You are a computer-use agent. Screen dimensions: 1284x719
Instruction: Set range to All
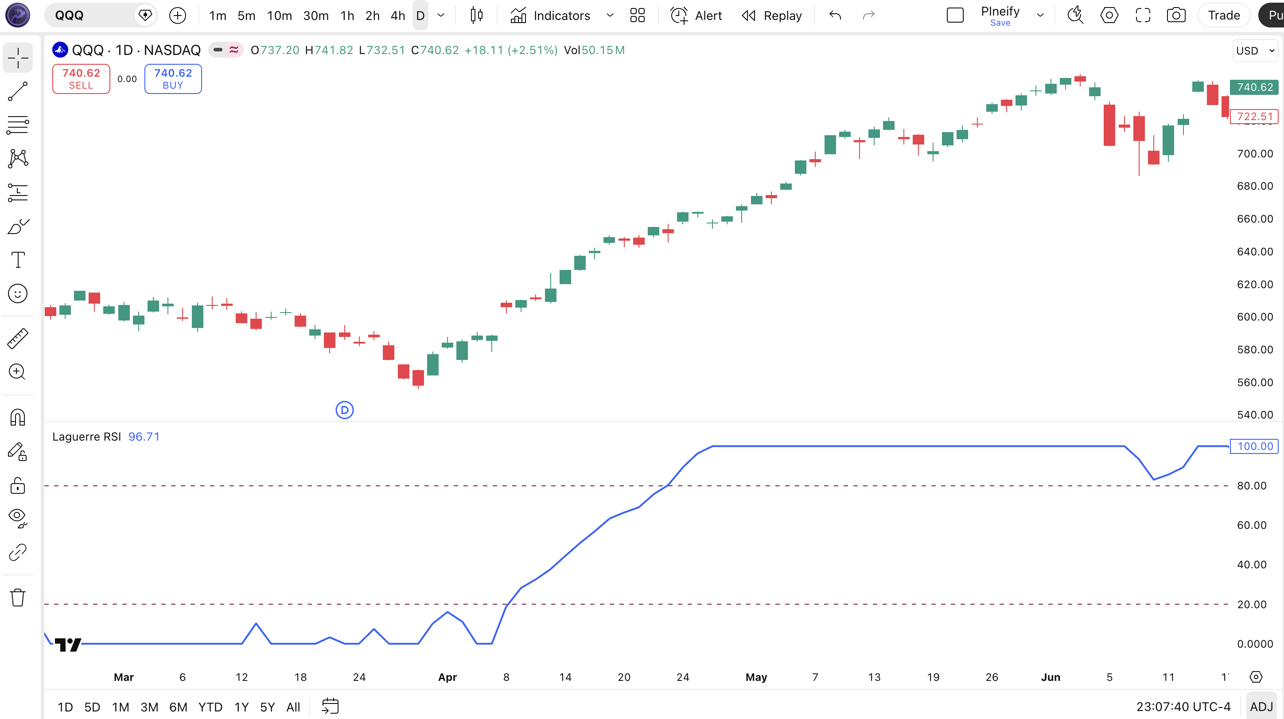pos(293,707)
